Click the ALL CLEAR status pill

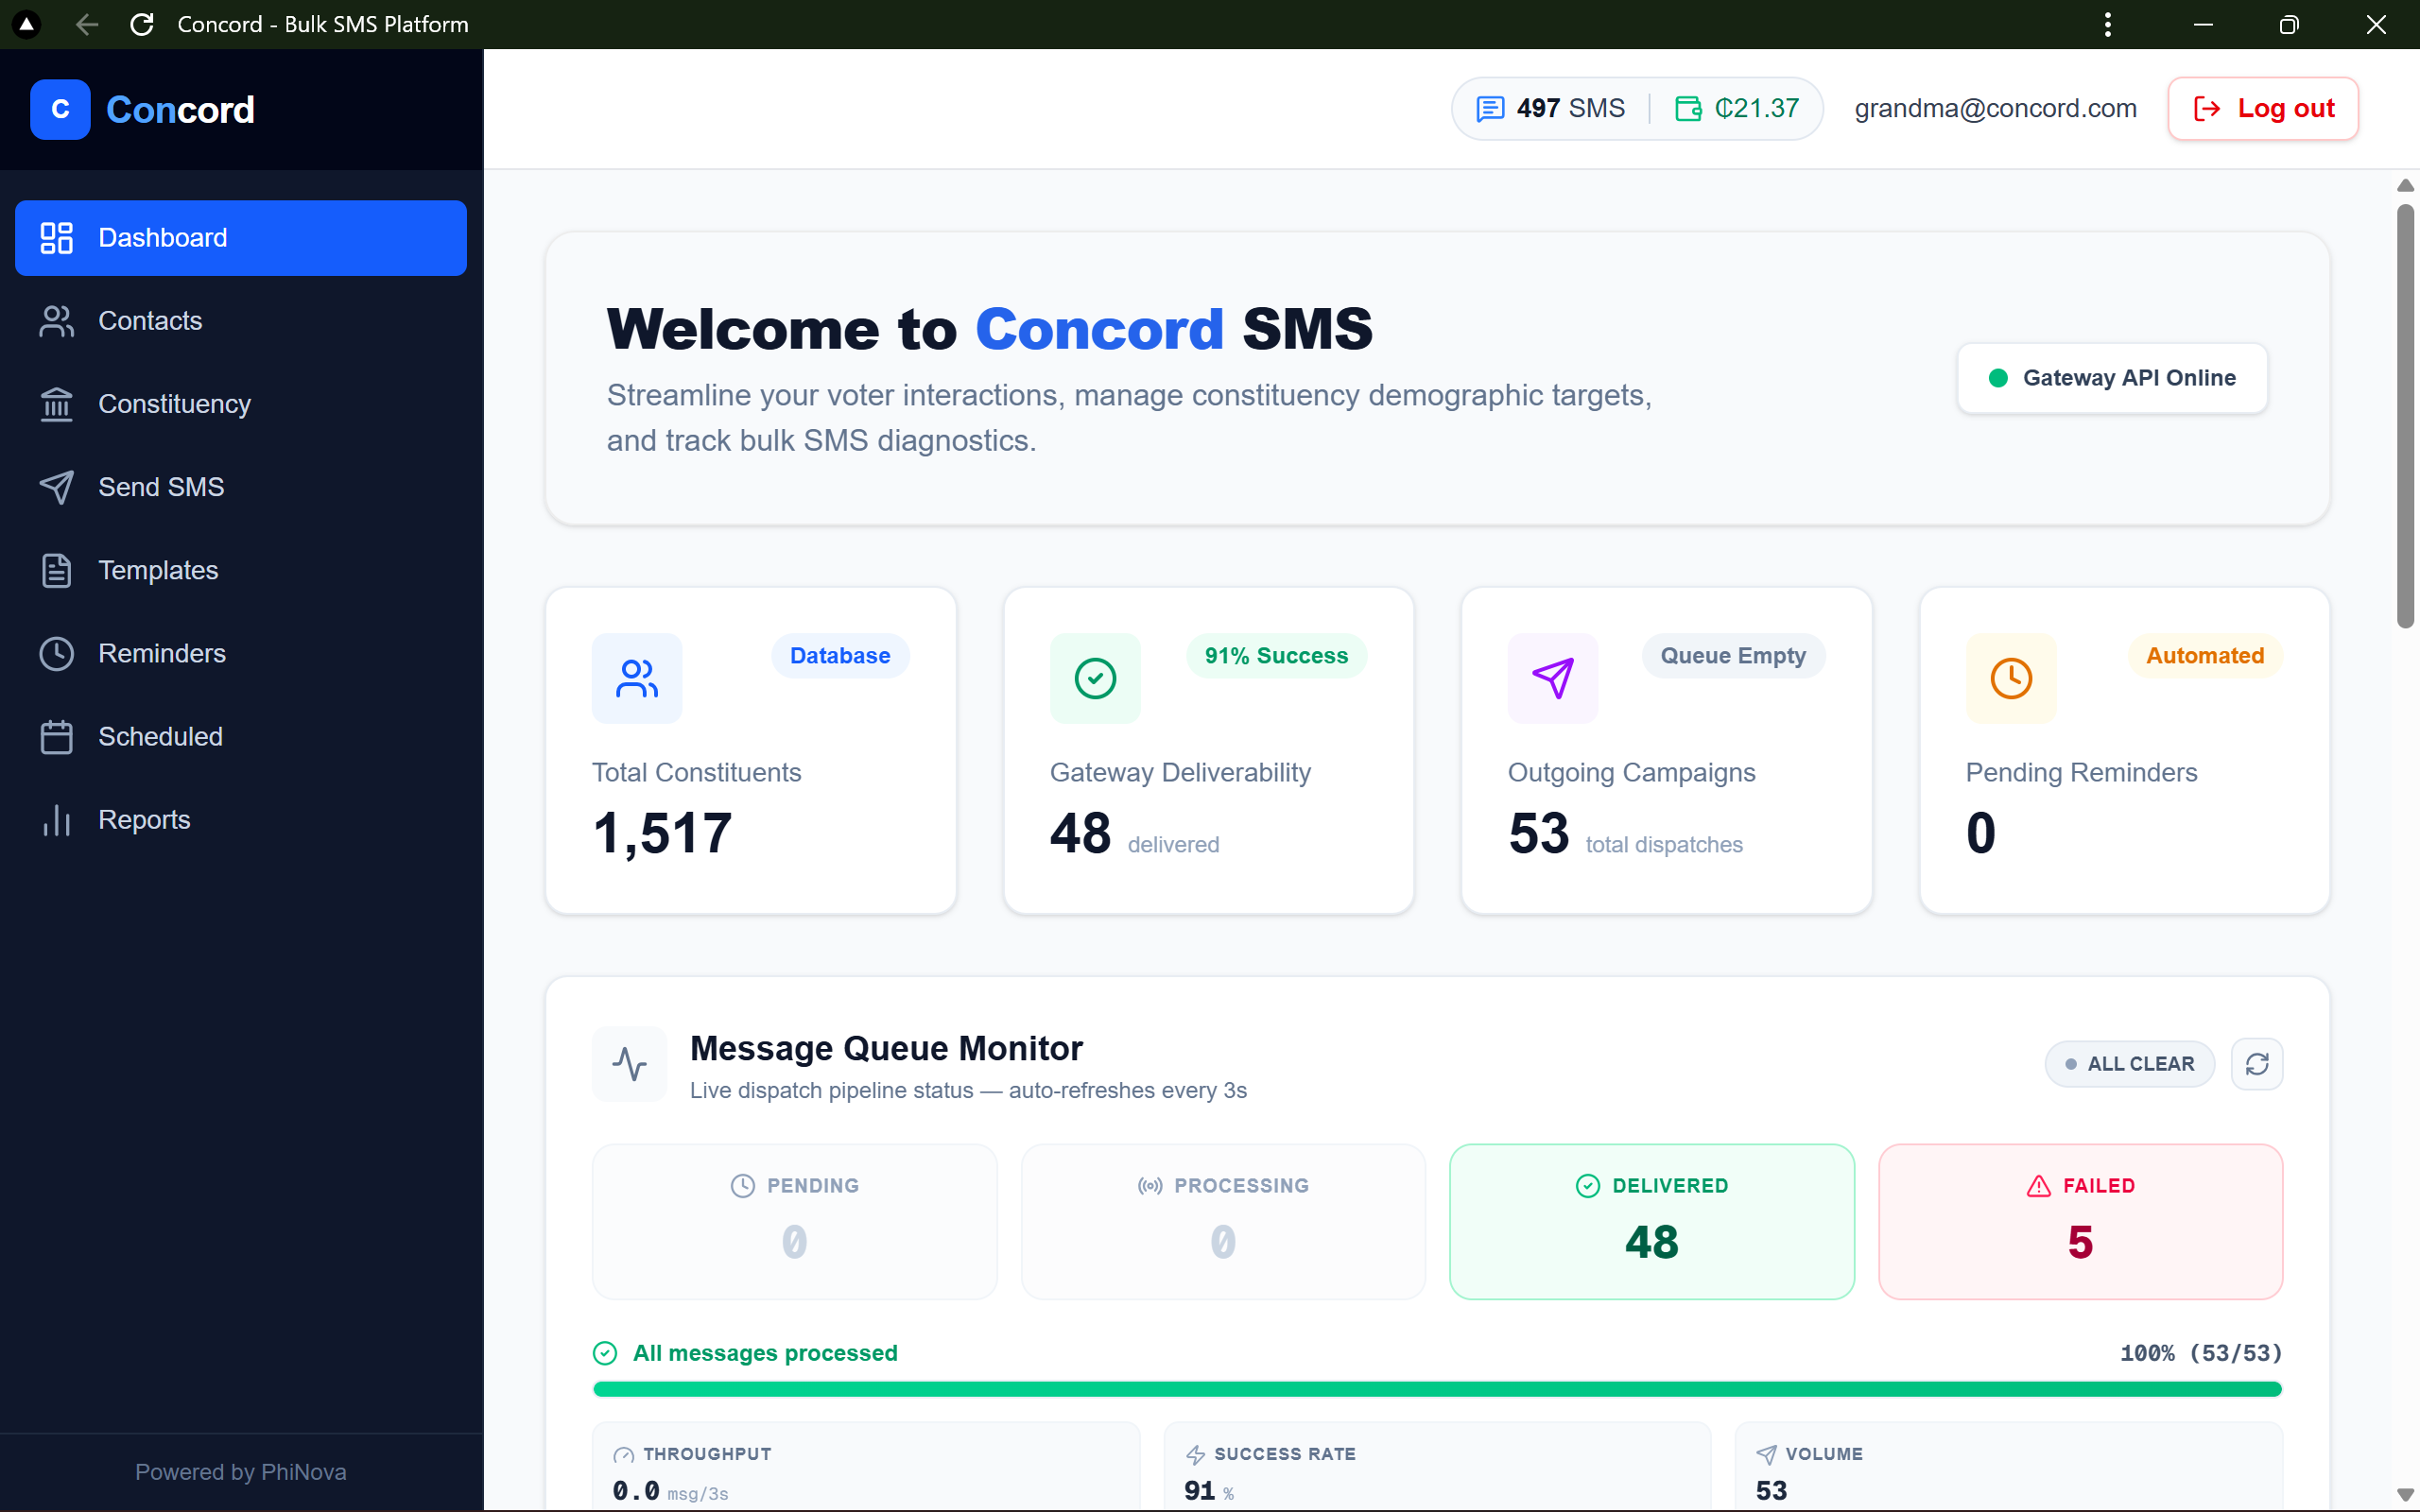(2130, 1064)
